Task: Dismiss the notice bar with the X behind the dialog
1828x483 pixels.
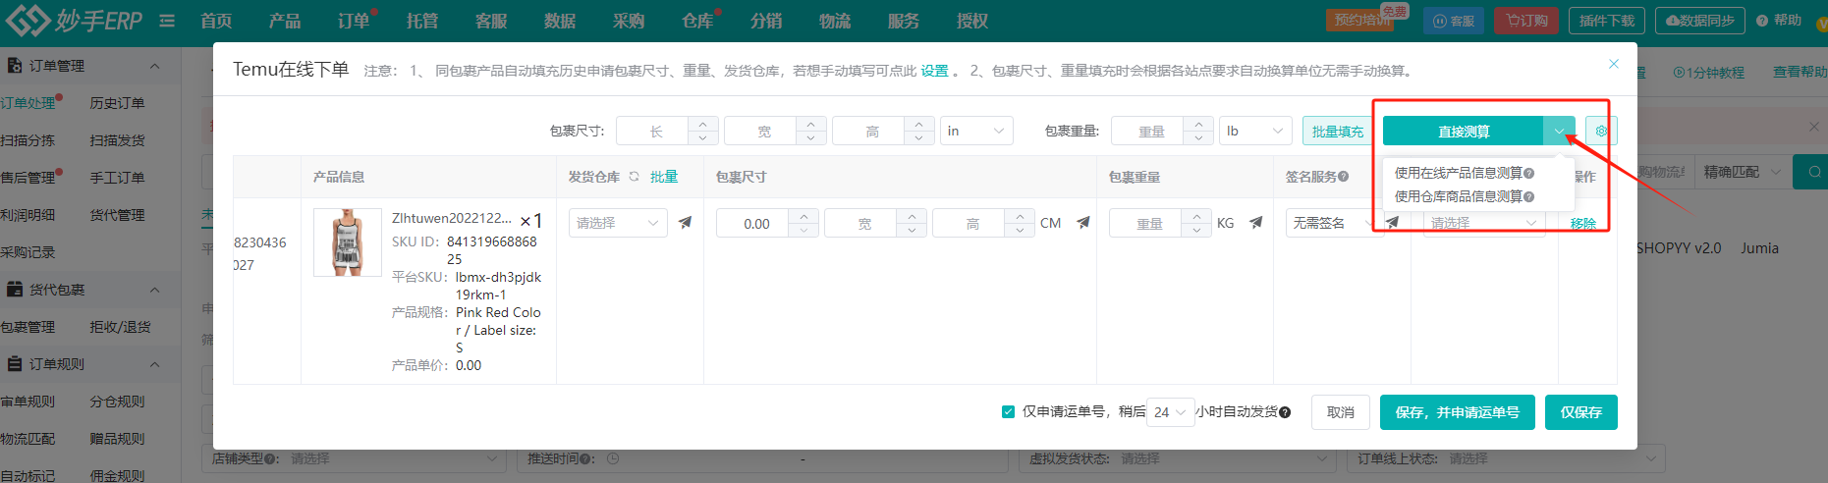Action: tap(1814, 127)
